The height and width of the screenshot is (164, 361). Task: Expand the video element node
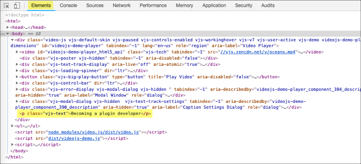[x=17, y=52]
